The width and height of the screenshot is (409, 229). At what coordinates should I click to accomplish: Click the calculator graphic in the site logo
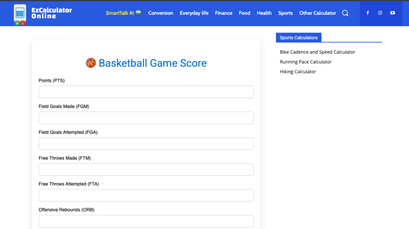[x=20, y=13]
